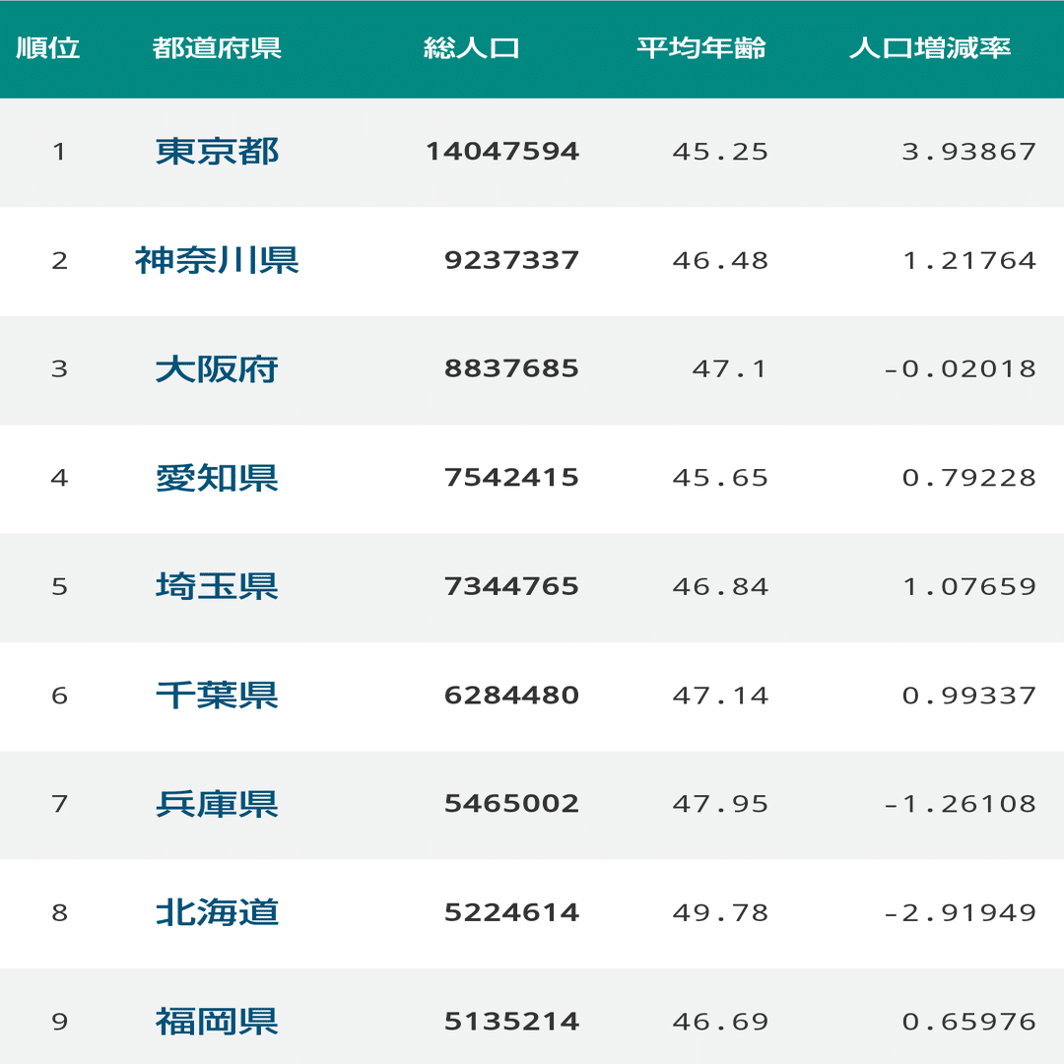Click average age 46.48
The image size is (1064, 1064).
(x=720, y=260)
